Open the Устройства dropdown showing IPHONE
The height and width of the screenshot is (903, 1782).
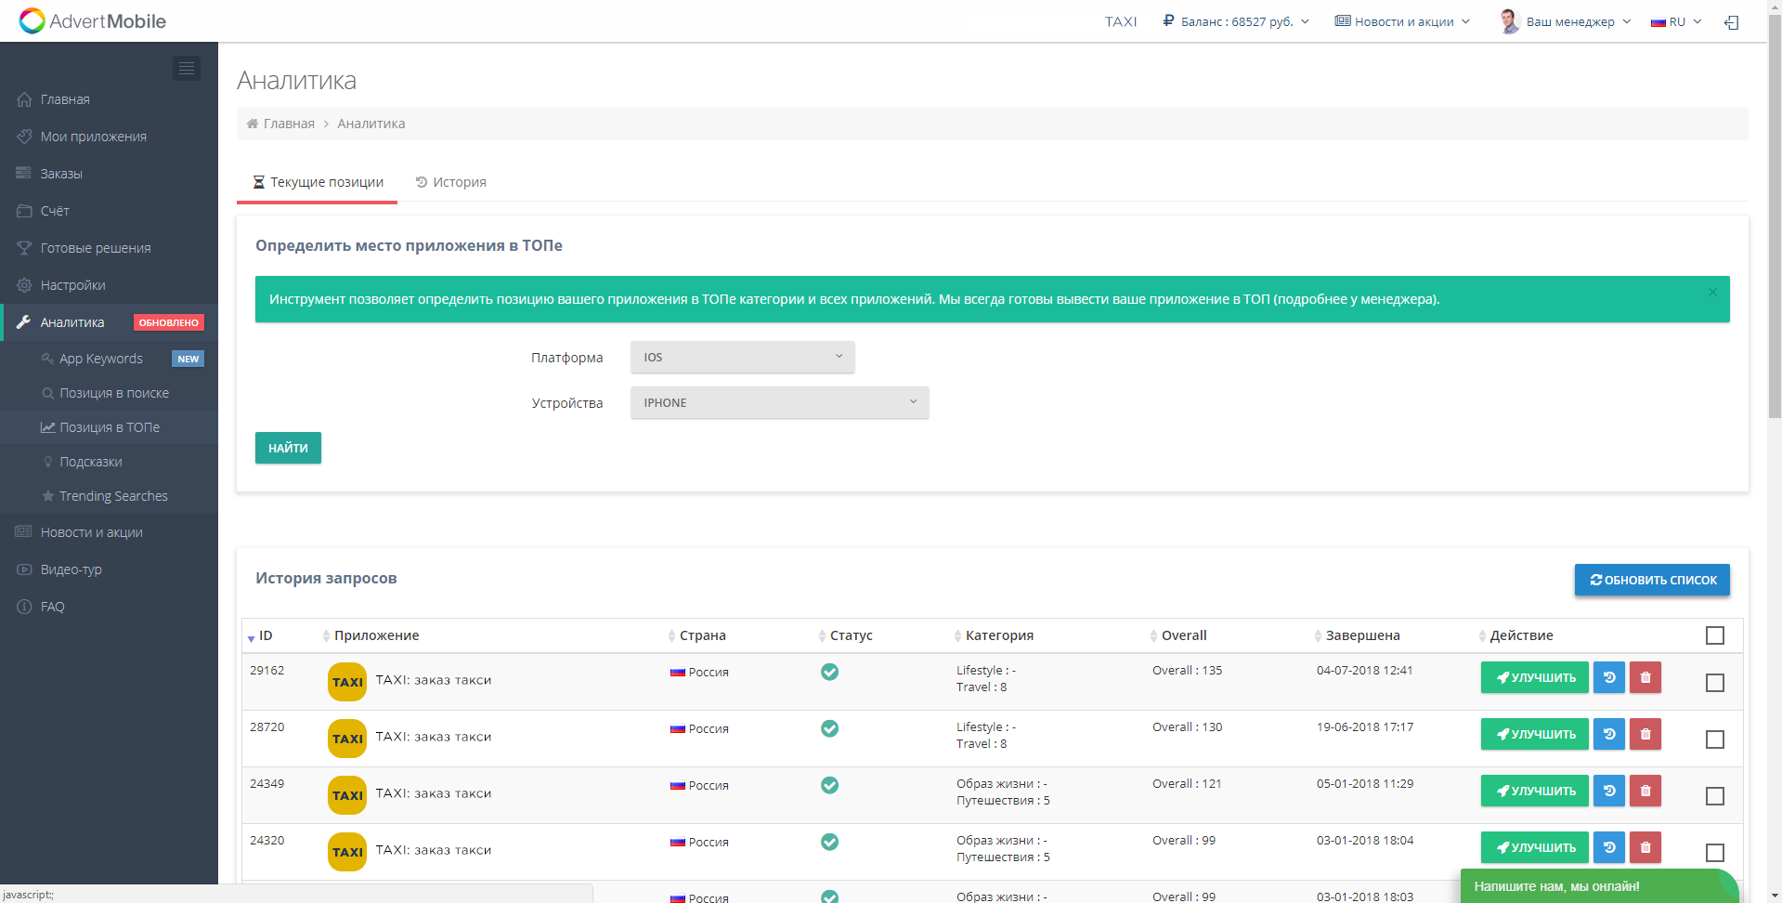(x=779, y=403)
